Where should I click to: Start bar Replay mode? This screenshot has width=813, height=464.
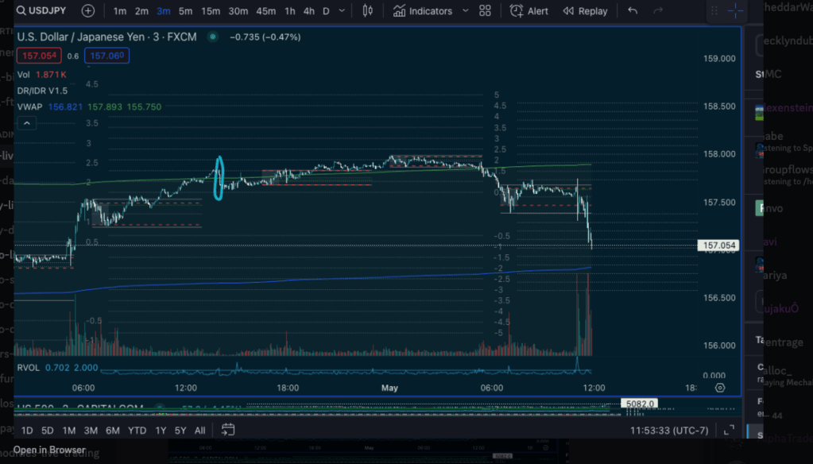585,11
